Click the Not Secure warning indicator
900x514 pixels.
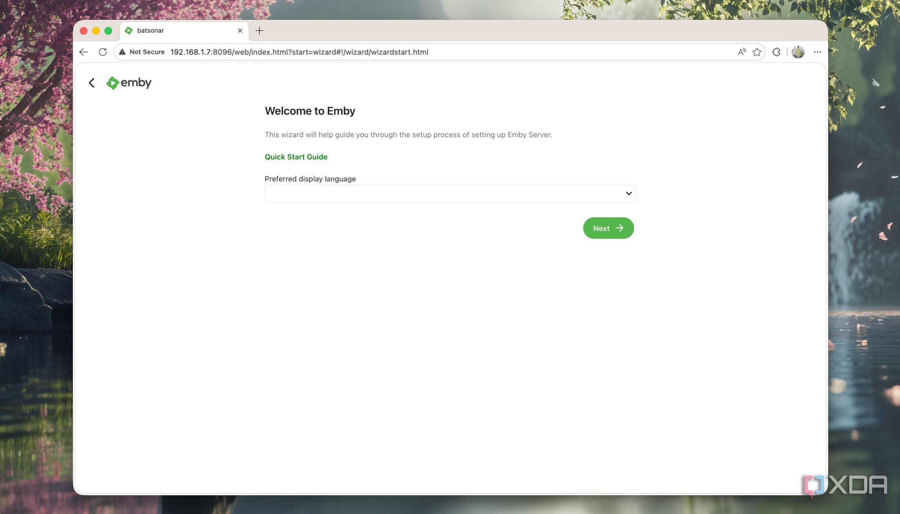point(142,52)
